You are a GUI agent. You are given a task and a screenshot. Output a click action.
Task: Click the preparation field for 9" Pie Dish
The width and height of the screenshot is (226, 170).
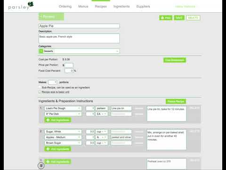[121, 114]
